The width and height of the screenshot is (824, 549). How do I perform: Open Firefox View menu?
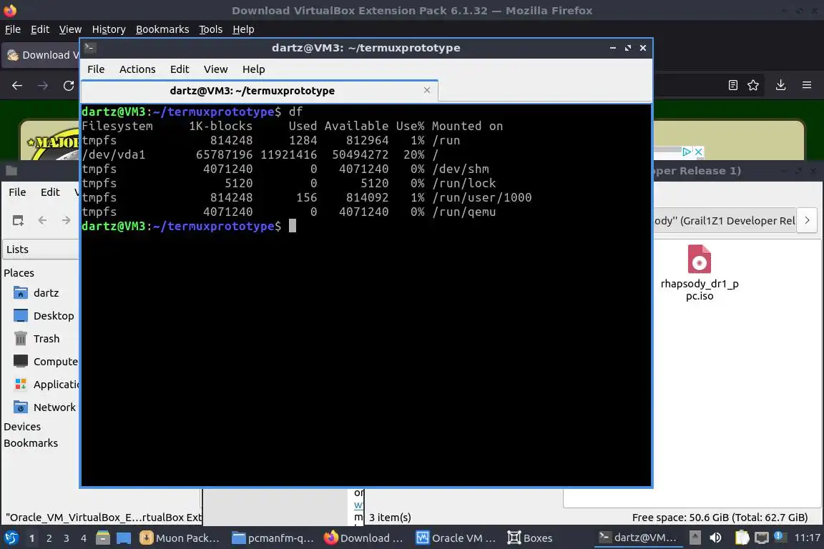[70, 29]
